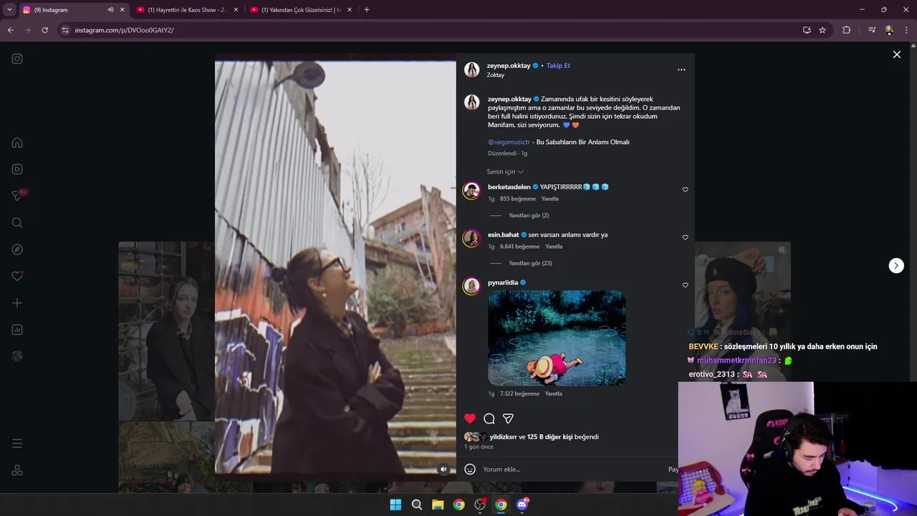The image size is (917, 516).
Task: Open the hamburger More menu
Action: click(17, 444)
